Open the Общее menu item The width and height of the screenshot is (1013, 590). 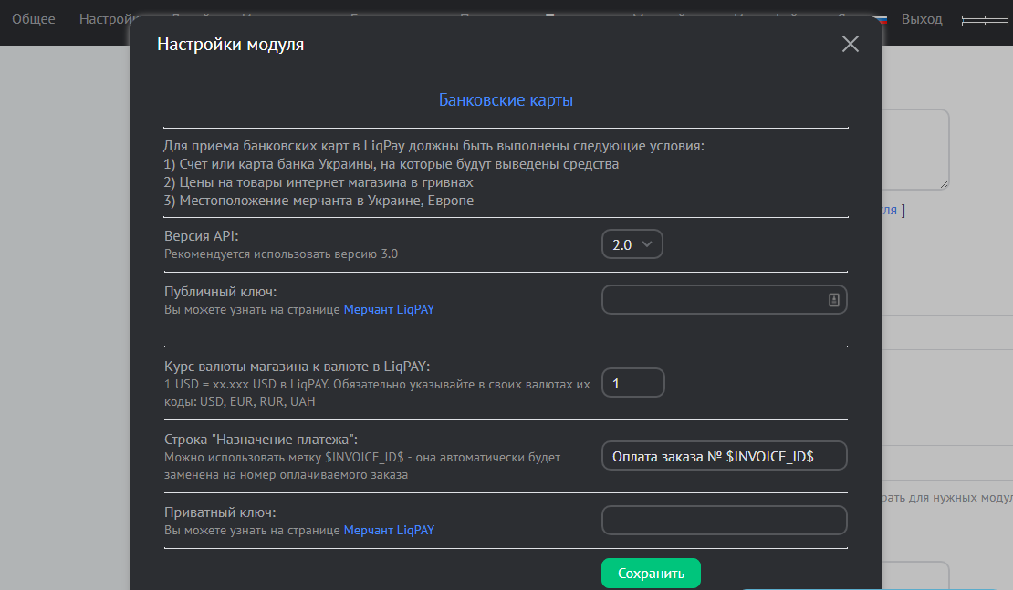click(x=34, y=19)
